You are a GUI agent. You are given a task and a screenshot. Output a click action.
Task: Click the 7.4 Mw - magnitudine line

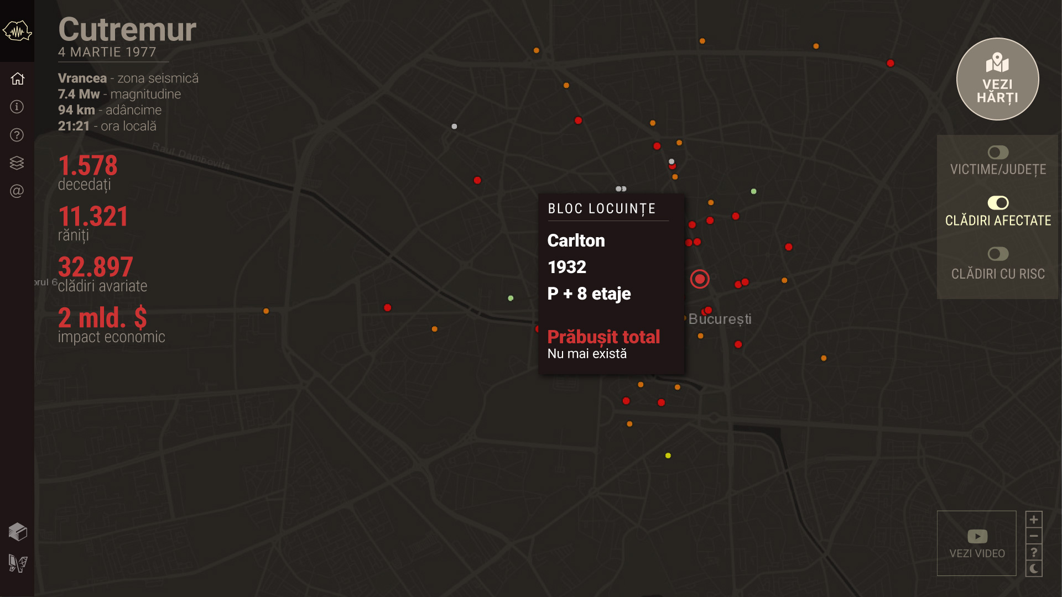[x=119, y=95]
